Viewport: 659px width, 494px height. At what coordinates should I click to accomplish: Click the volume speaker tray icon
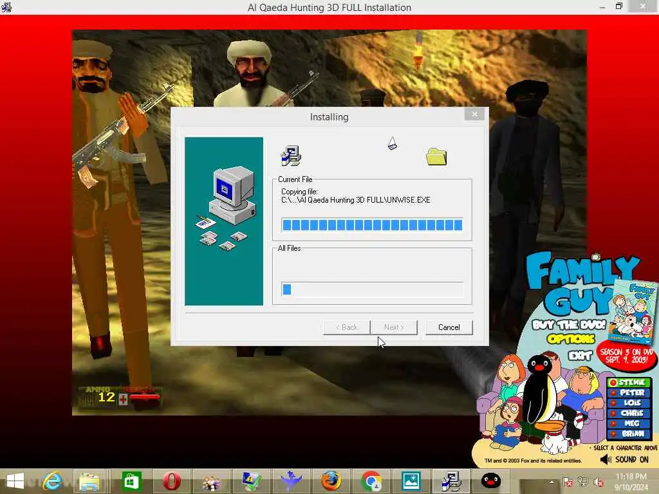(599, 482)
